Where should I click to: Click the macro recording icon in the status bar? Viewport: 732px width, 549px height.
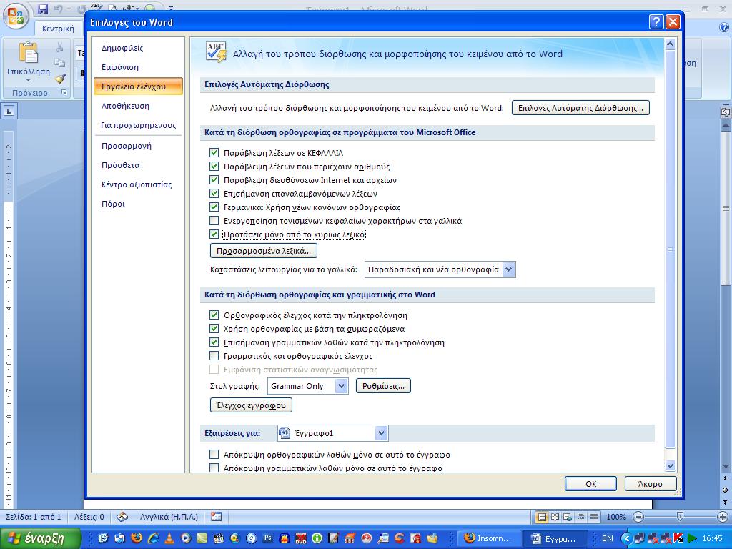click(216, 517)
